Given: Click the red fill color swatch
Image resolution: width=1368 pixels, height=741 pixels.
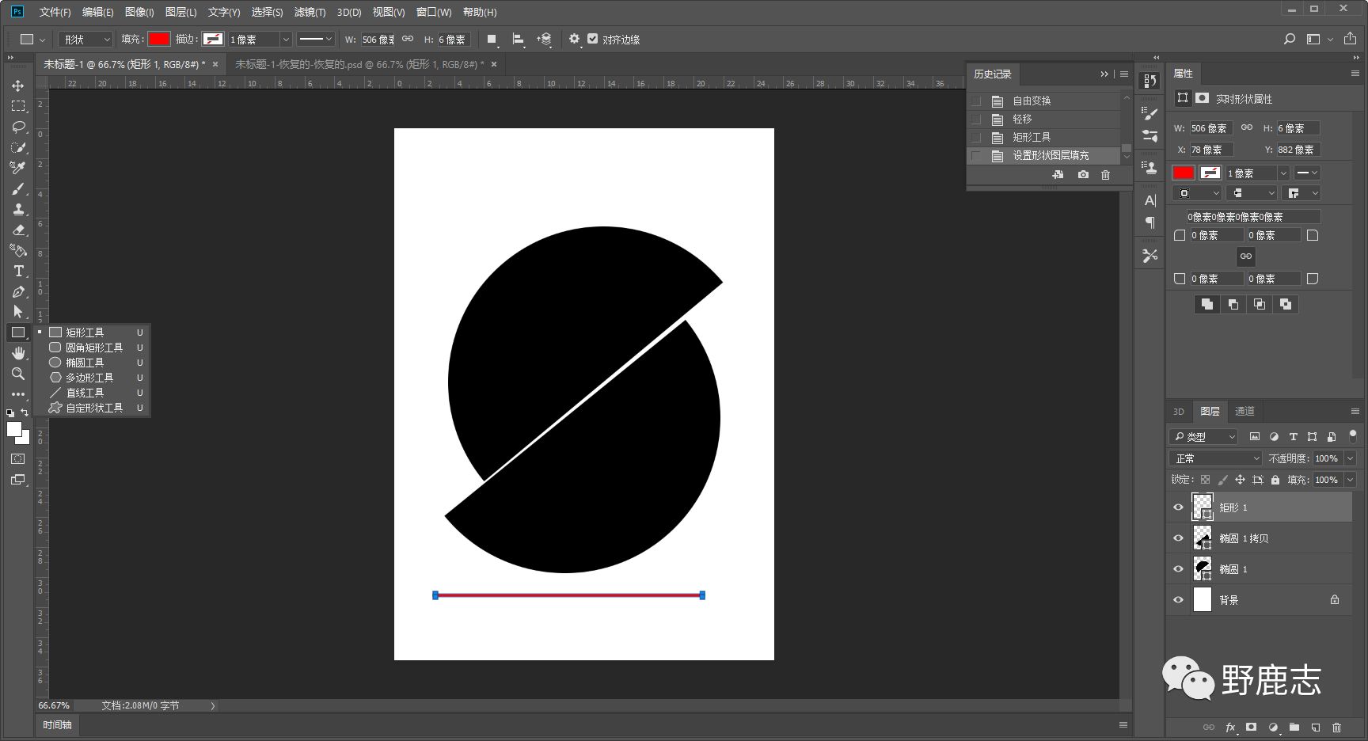Looking at the screenshot, I should pos(159,39).
